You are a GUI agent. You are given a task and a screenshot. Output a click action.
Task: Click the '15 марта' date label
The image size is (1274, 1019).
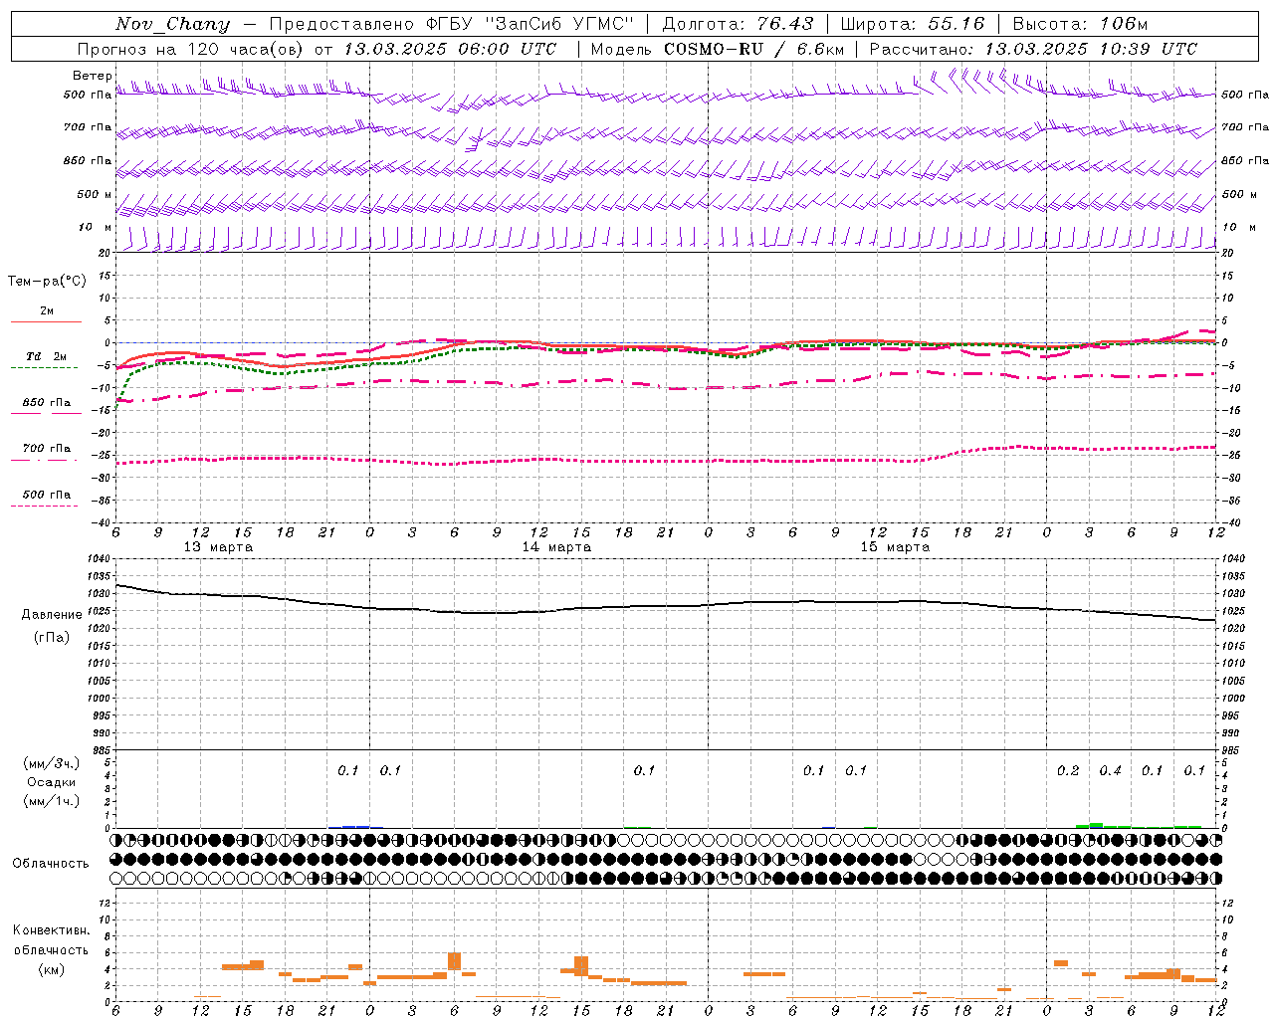[x=895, y=547]
